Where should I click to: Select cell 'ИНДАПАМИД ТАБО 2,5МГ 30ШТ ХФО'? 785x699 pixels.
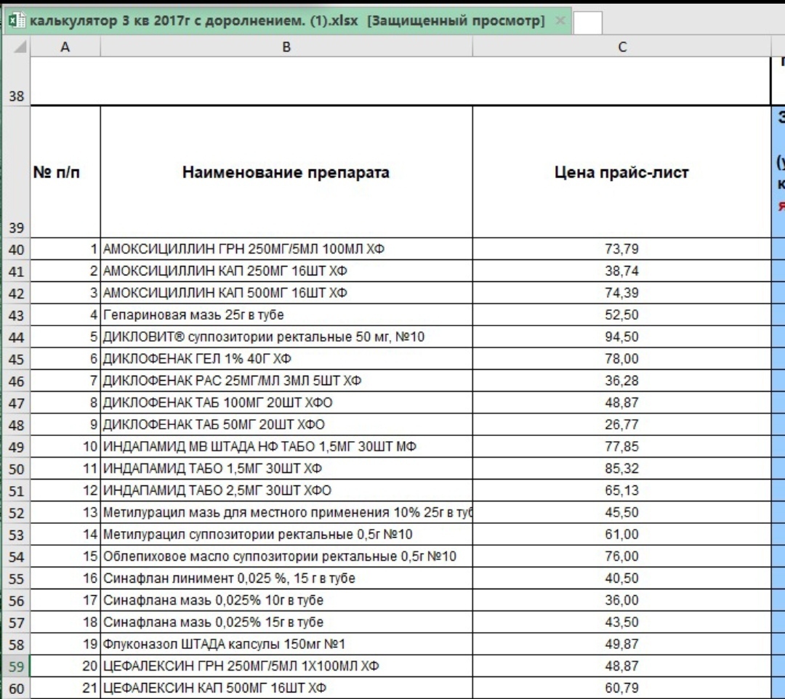286,490
